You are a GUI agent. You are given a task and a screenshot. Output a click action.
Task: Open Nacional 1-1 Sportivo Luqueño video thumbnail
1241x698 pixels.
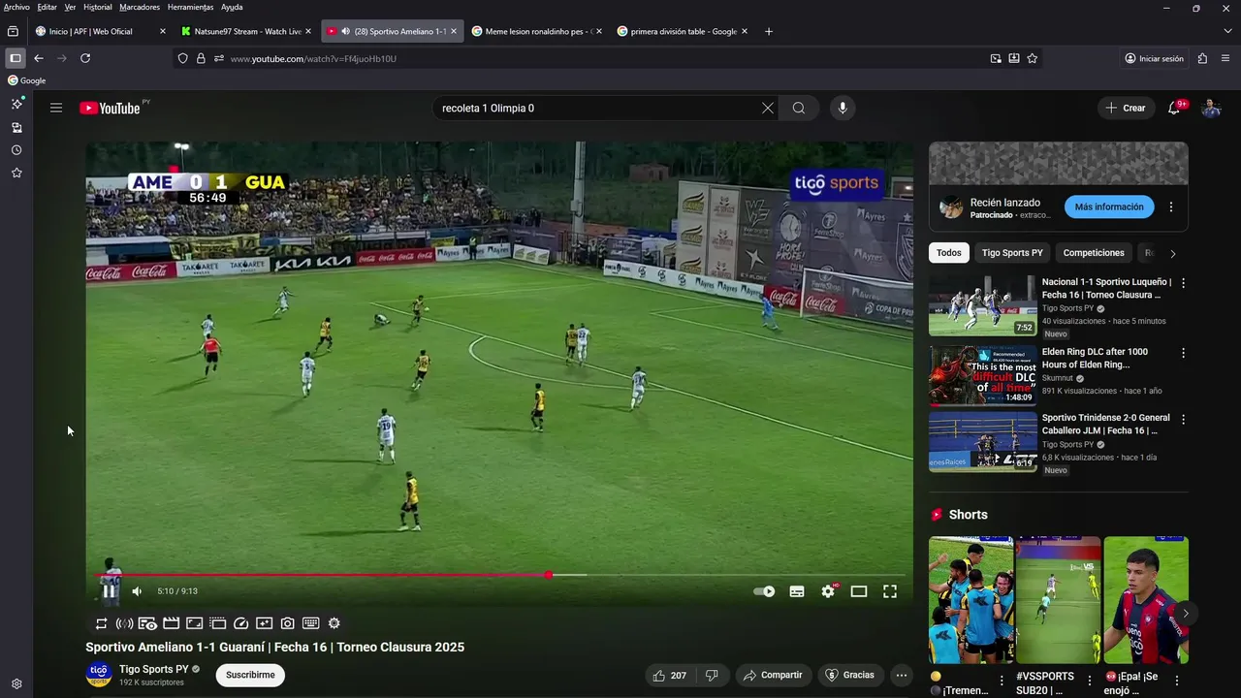[983, 305]
